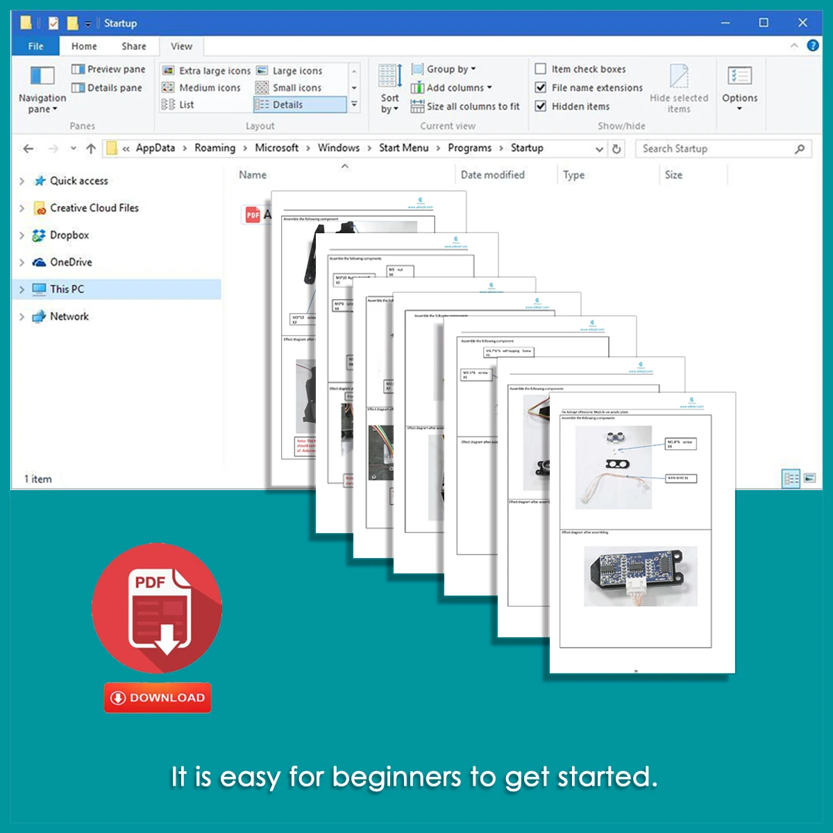Screen dimensions: 833x833
Task: Enable Item check boxes
Action: click(x=541, y=69)
